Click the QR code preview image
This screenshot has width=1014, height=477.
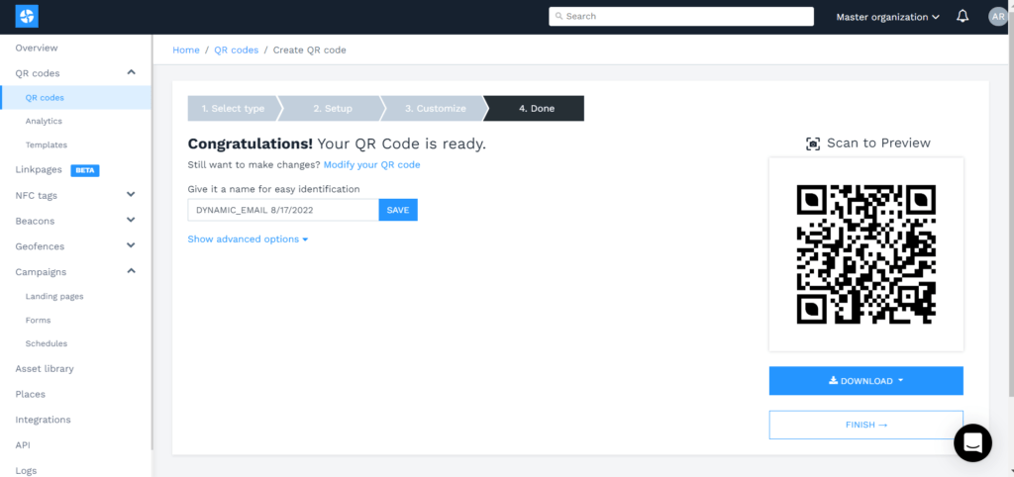coord(865,254)
